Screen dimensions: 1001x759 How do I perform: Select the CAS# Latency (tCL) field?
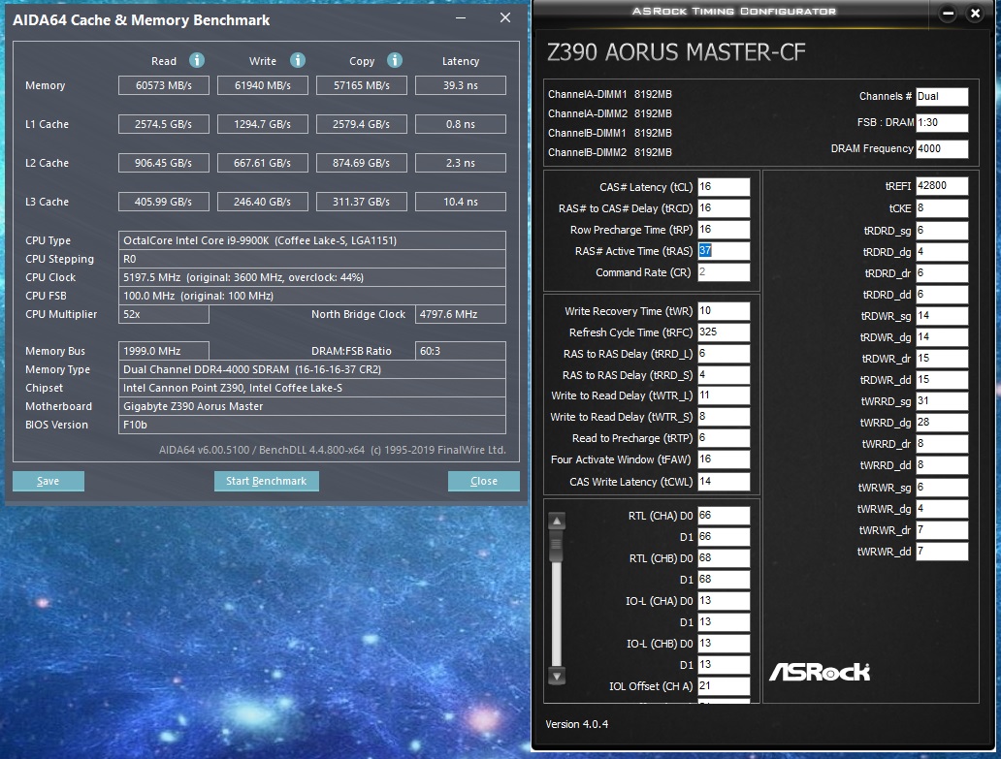coord(724,187)
